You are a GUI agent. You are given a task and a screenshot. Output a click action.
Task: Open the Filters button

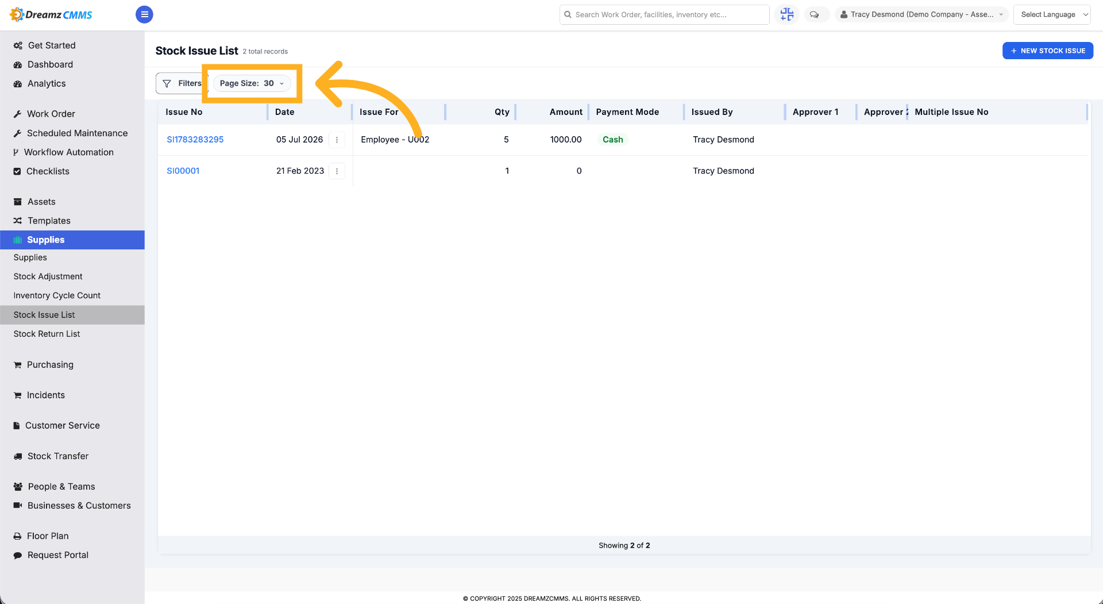182,83
